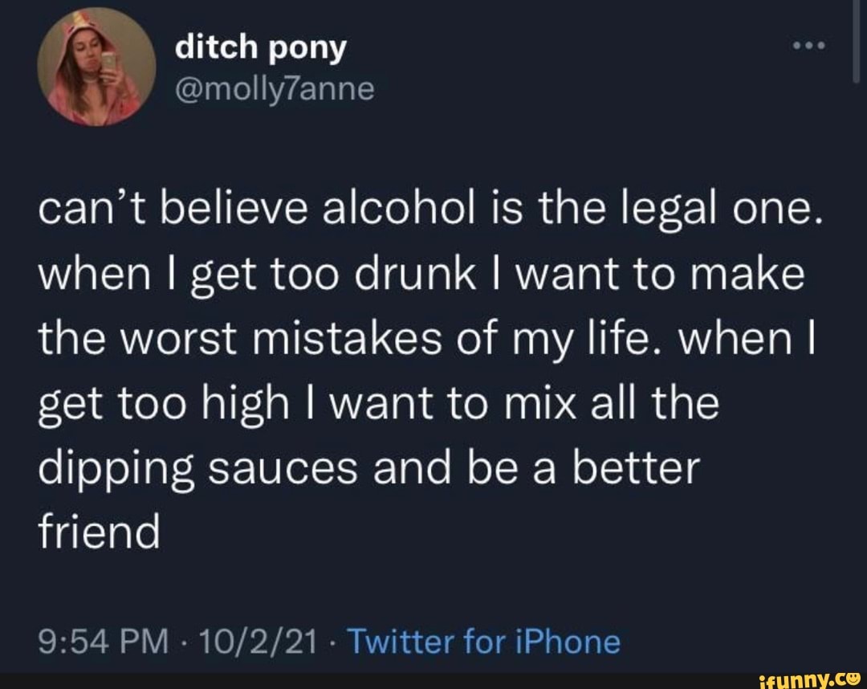The width and height of the screenshot is (867, 689).
Task: Click the line "get too high I want to mix all the"
Action: tap(379, 403)
